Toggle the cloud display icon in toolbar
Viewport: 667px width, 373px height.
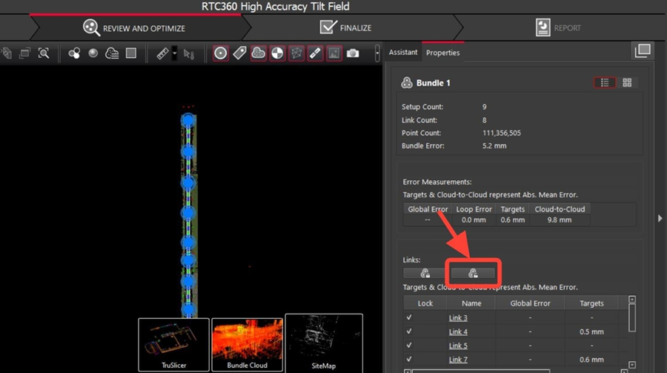259,53
